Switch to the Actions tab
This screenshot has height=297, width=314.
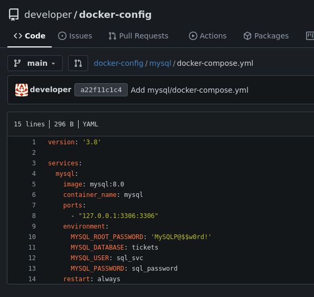pos(208,36)
